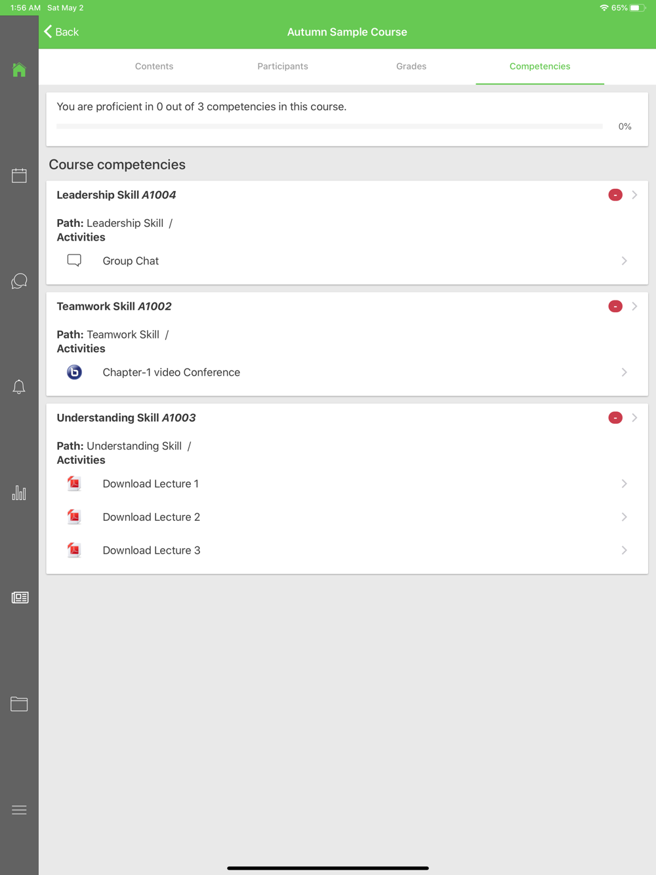Open the Group Chat activity
Screen dimensions: 656x875
131,261
